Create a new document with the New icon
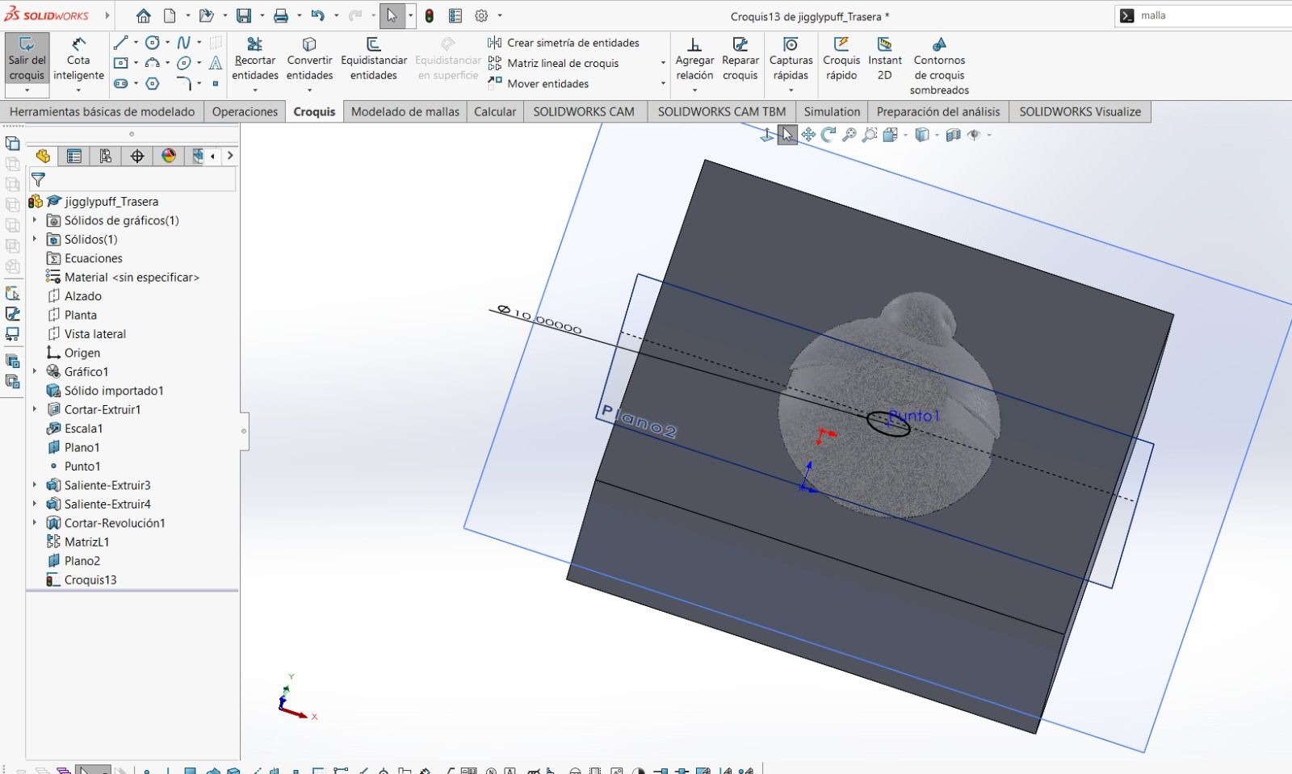The height and width of the screenshot is (774, 1292). (x=170, y=15)
